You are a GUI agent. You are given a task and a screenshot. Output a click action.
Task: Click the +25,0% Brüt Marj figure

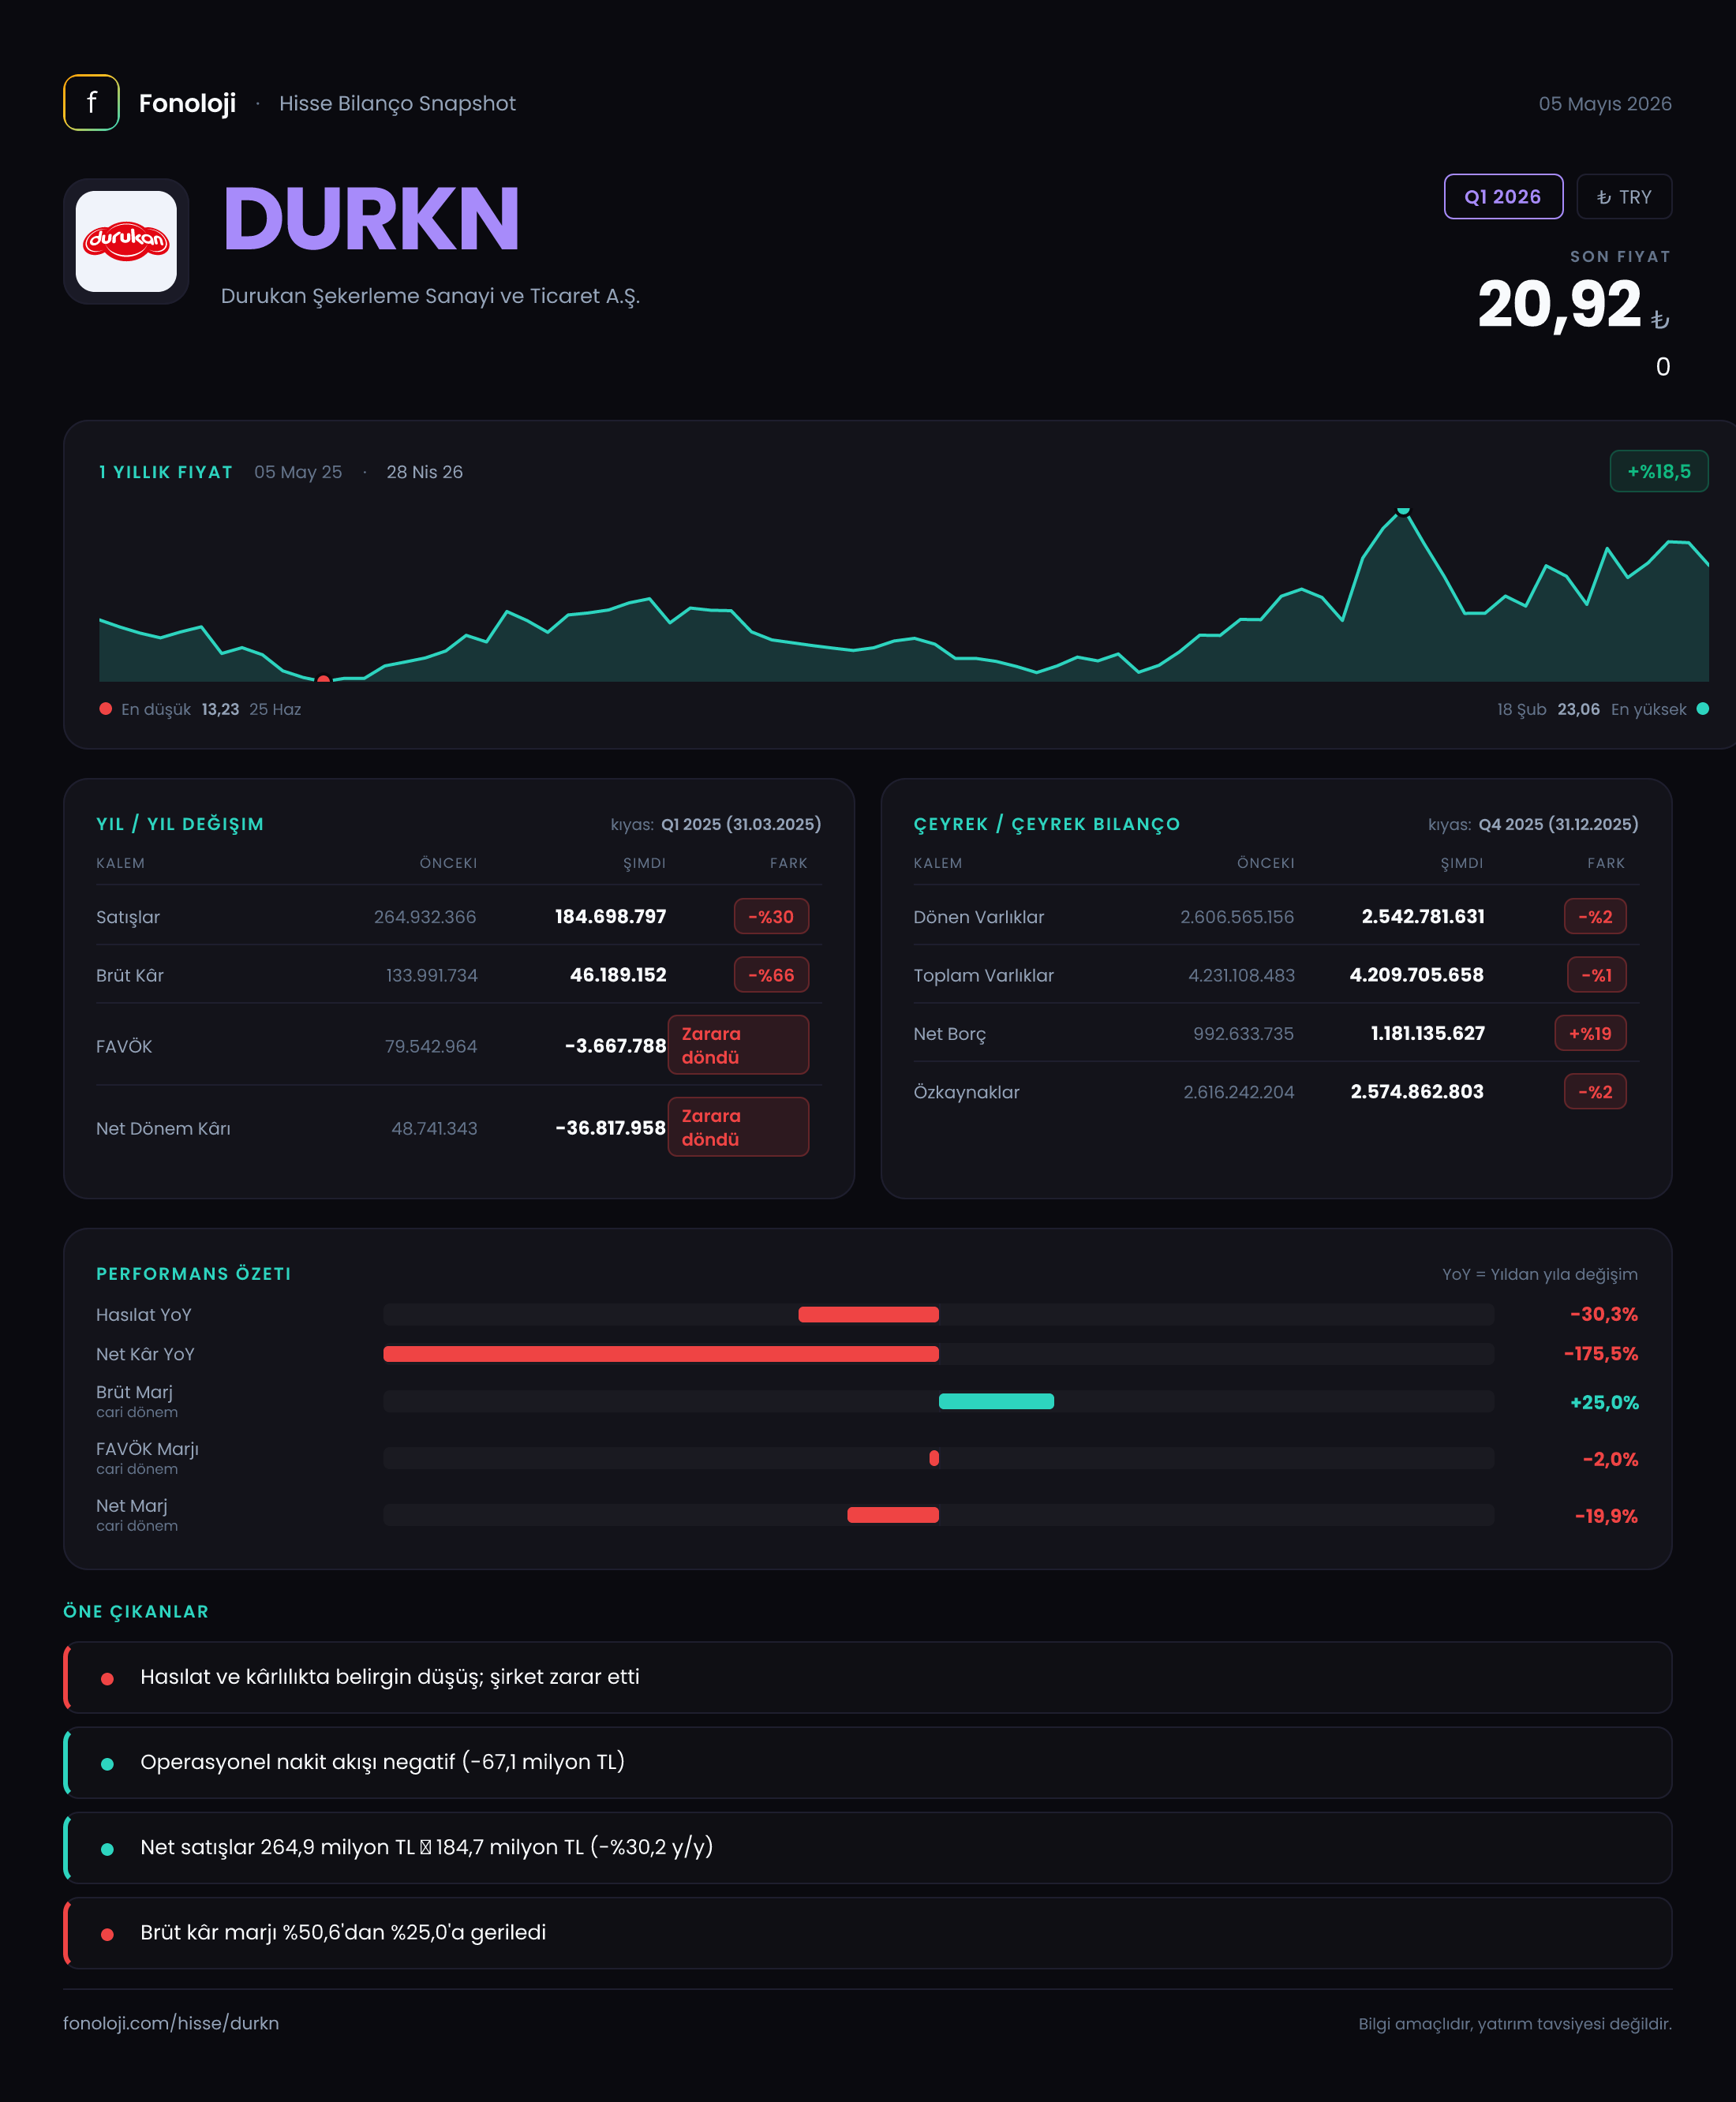point(1604,1402)
